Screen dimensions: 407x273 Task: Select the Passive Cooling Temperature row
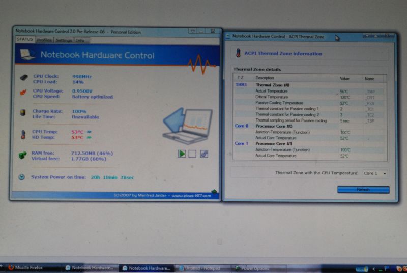coord(310,103)
